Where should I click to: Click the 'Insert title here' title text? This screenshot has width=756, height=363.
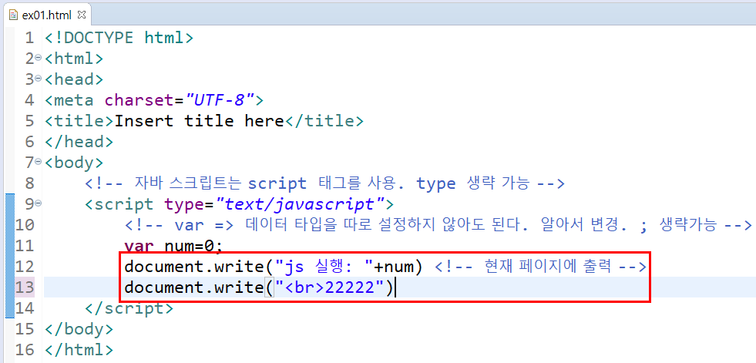[199, 120]
